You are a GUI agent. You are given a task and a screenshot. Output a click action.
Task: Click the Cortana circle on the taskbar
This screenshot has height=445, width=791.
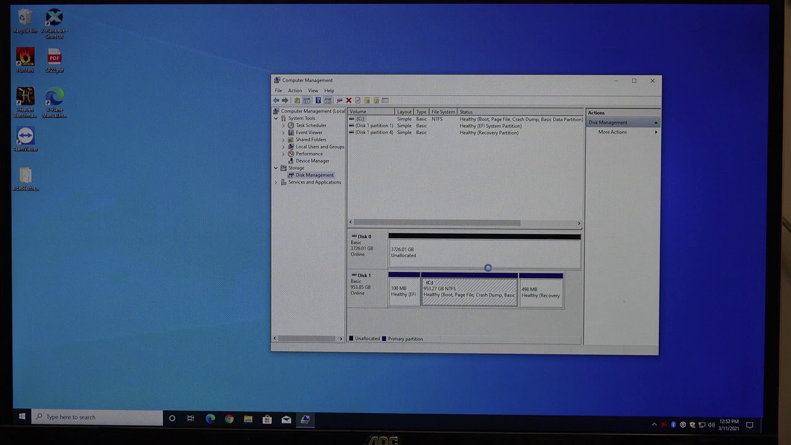pyautogui.click(x=172, y=418)
